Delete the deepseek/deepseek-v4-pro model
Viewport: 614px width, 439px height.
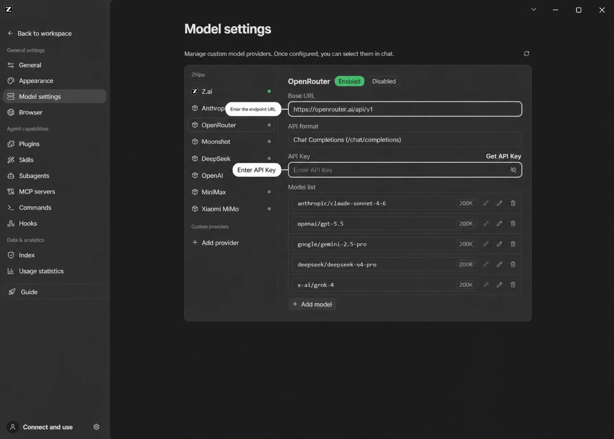click(513, 264)
